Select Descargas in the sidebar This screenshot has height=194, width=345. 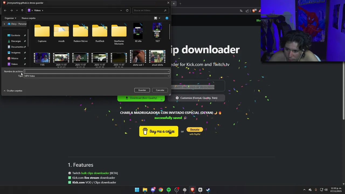tap(16, 41)
